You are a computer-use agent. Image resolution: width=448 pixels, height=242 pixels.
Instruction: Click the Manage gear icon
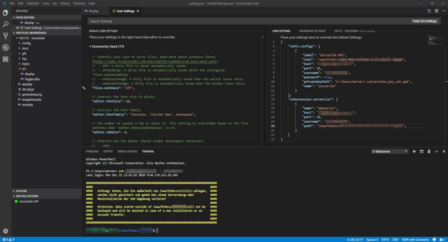tap(5, 231)
